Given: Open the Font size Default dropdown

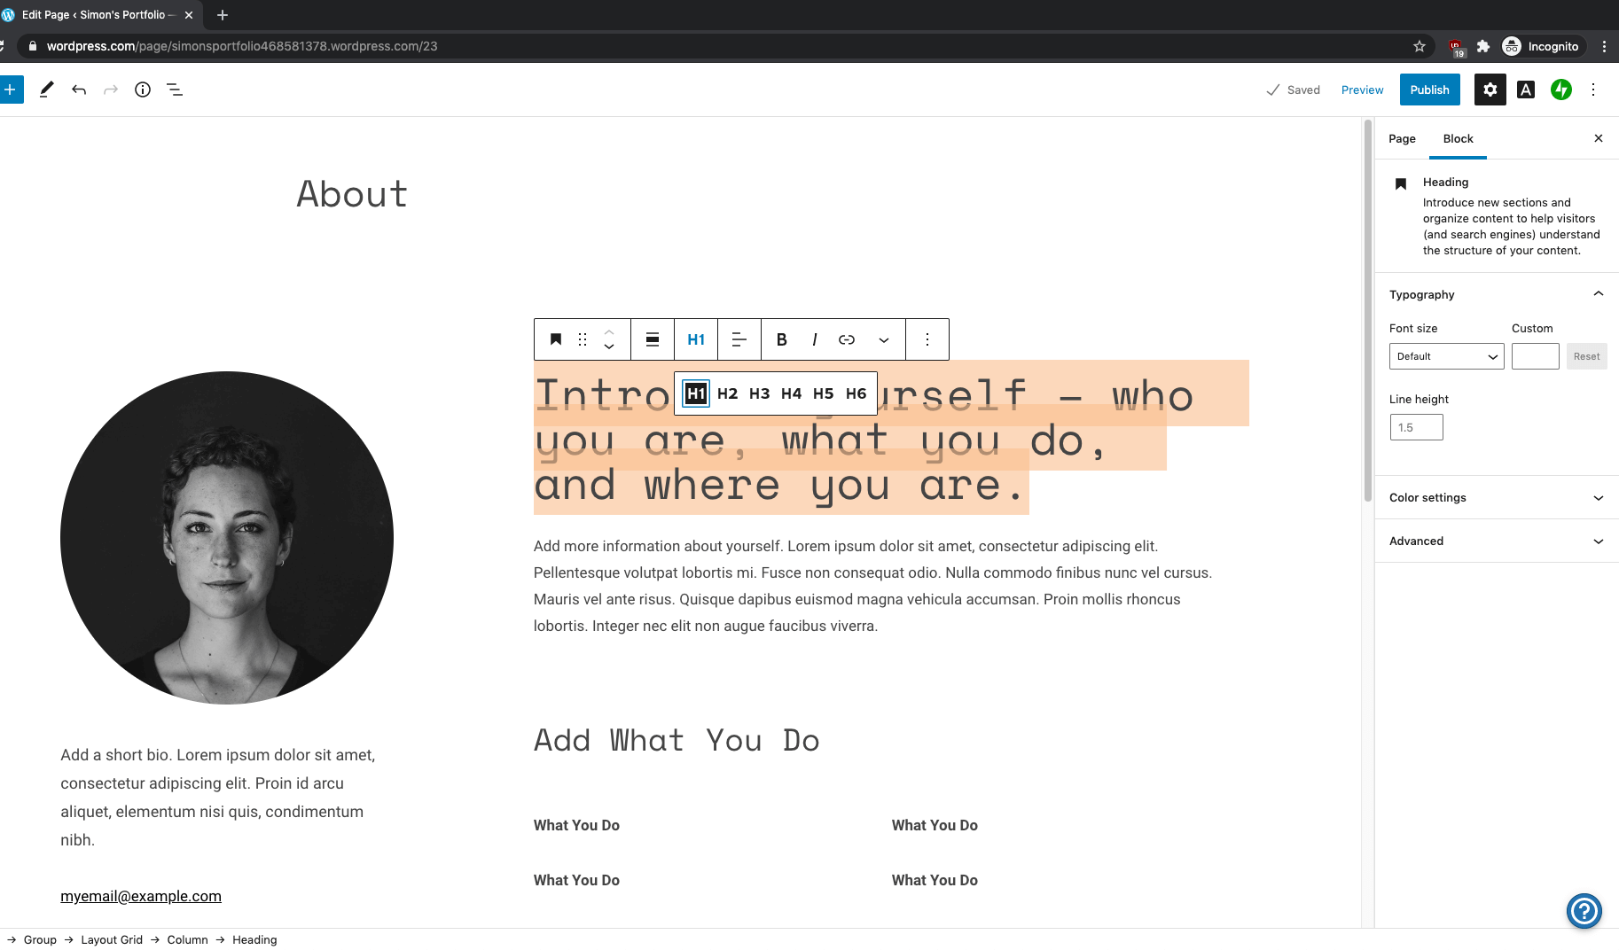Looking at the screenshot, I should pos(1446,356).
